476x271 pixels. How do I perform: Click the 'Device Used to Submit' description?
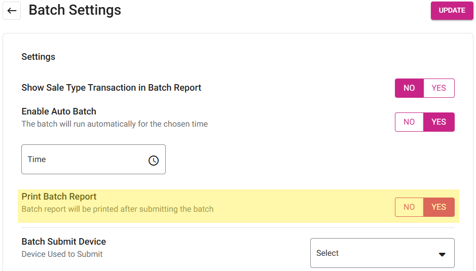coord(62,254)
